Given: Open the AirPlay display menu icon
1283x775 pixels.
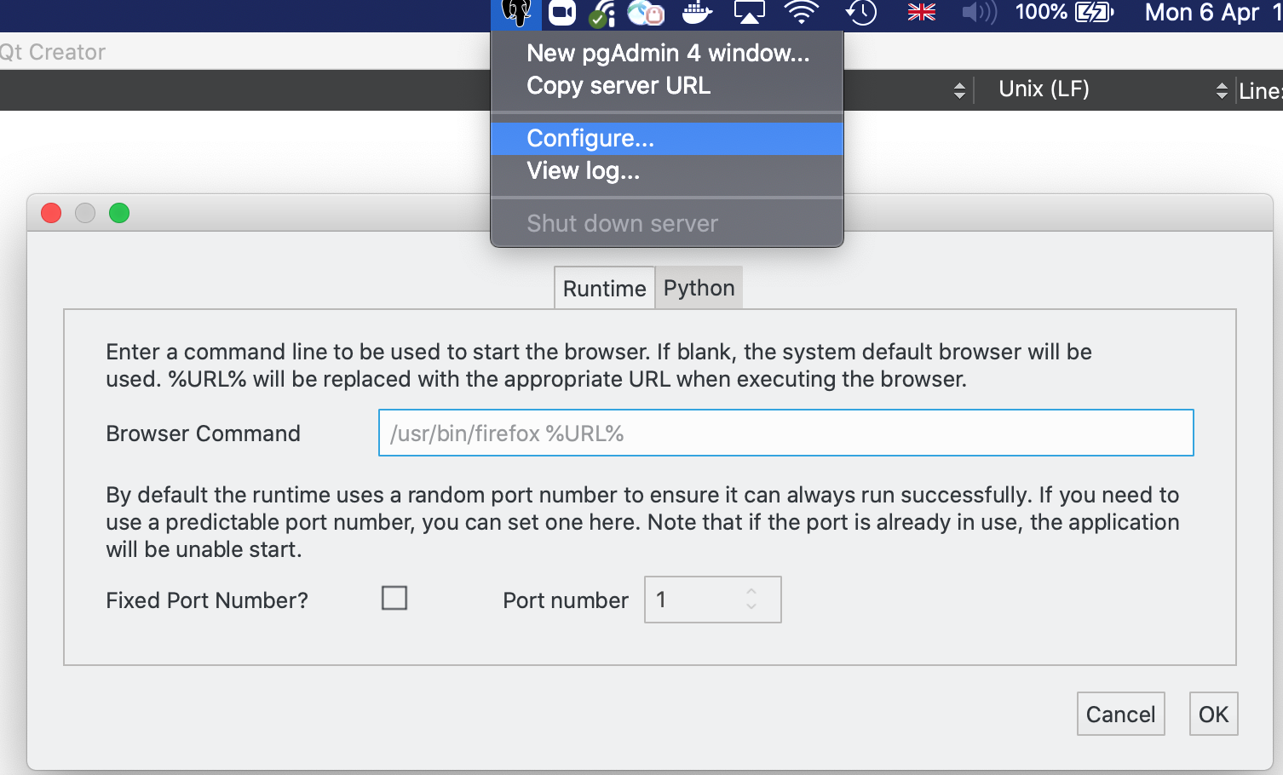Looking at the screenshot, I should 749,13.
